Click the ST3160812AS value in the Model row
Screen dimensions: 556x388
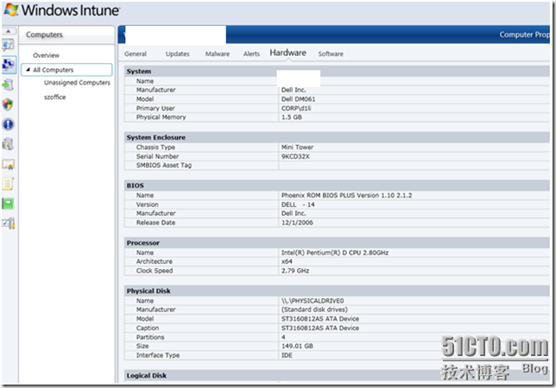click(319, 319)
